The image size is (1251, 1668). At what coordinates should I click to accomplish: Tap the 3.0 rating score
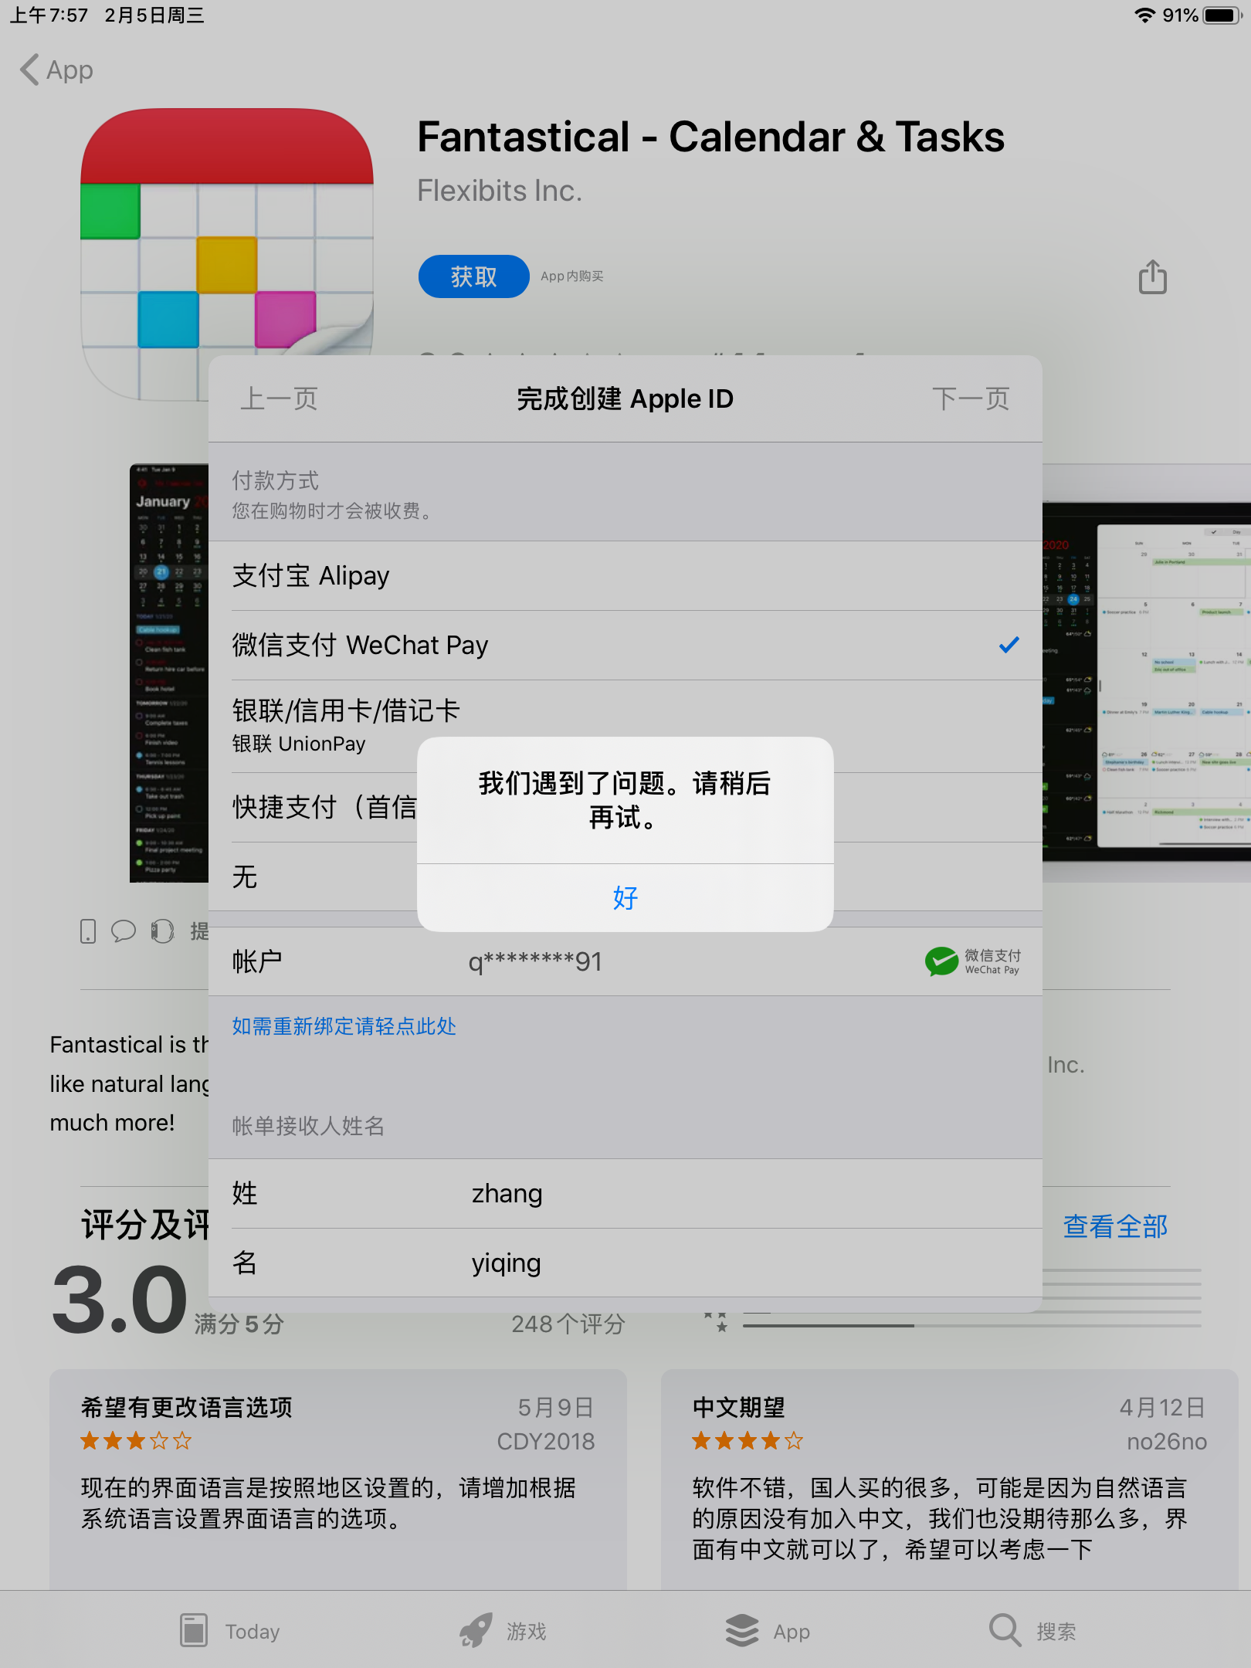pos(120,1300)
